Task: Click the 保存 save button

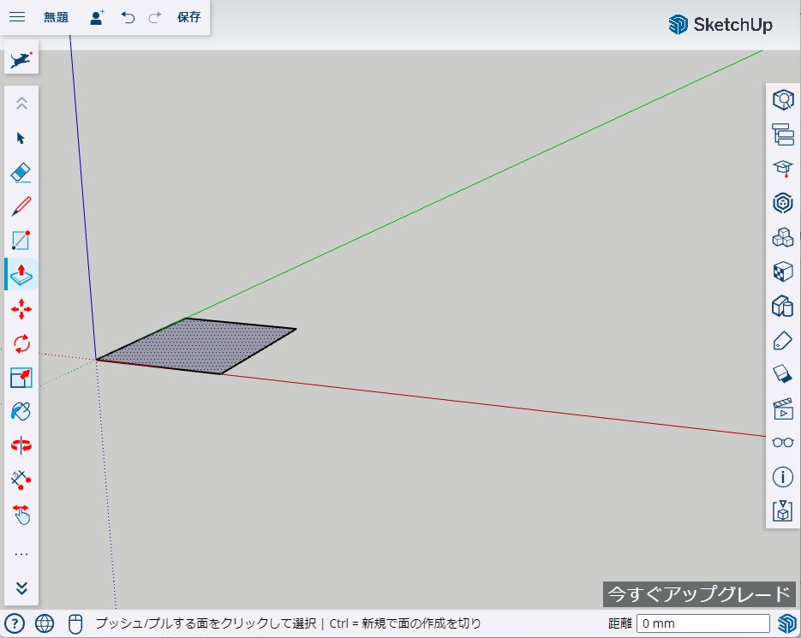Action: 188,17
